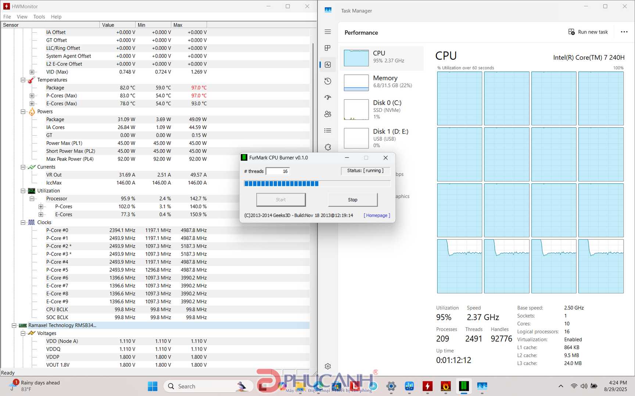Open Wi-Fi network tray icon

coord(574,386)
